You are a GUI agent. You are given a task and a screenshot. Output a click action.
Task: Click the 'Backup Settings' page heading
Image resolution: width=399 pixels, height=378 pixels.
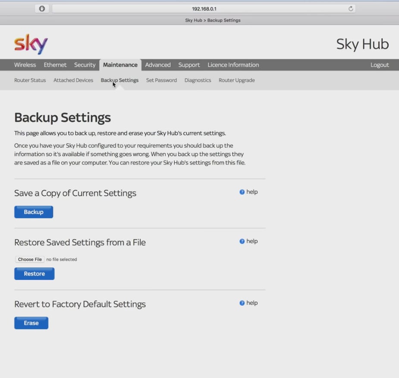pos(63,118)
